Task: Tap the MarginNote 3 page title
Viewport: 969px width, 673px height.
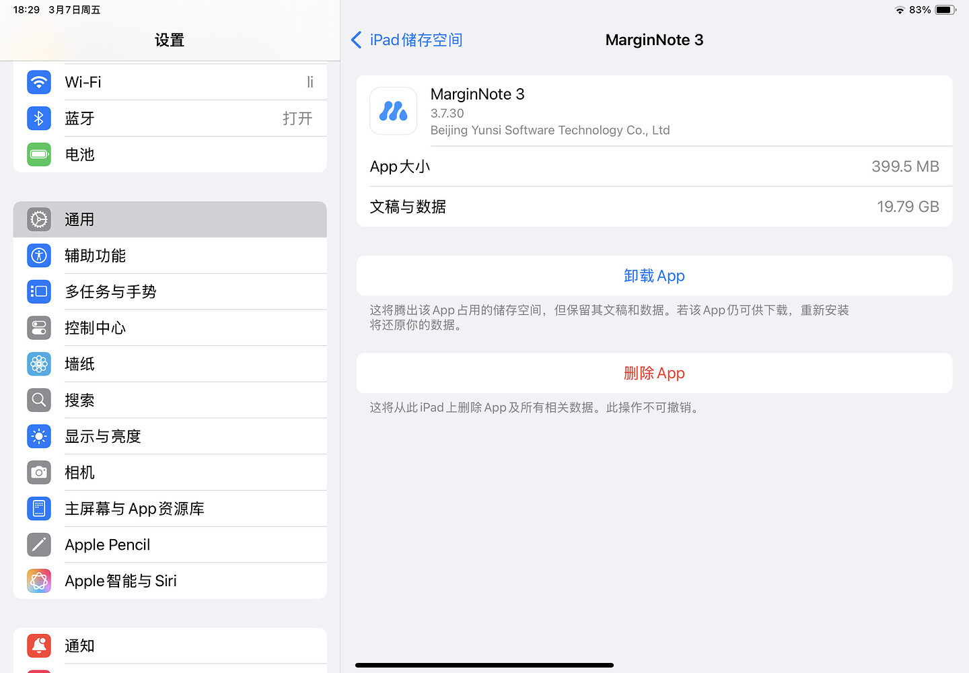Action: [654, 40]
